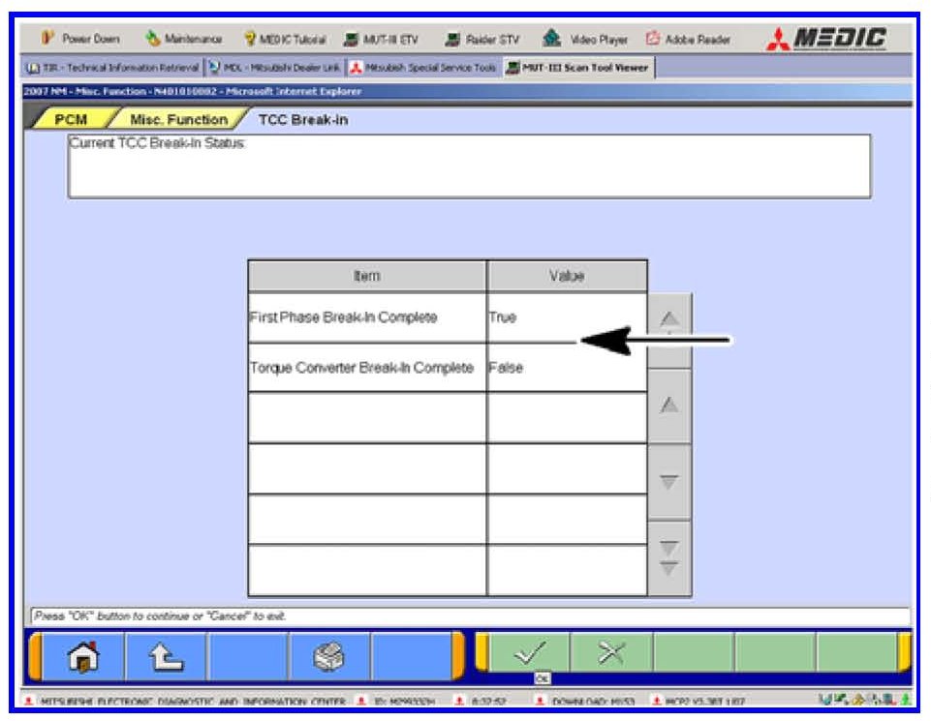The image size is (931, 721).
Task: Open Power Down from the top toolbar
Action: (81, 40)
